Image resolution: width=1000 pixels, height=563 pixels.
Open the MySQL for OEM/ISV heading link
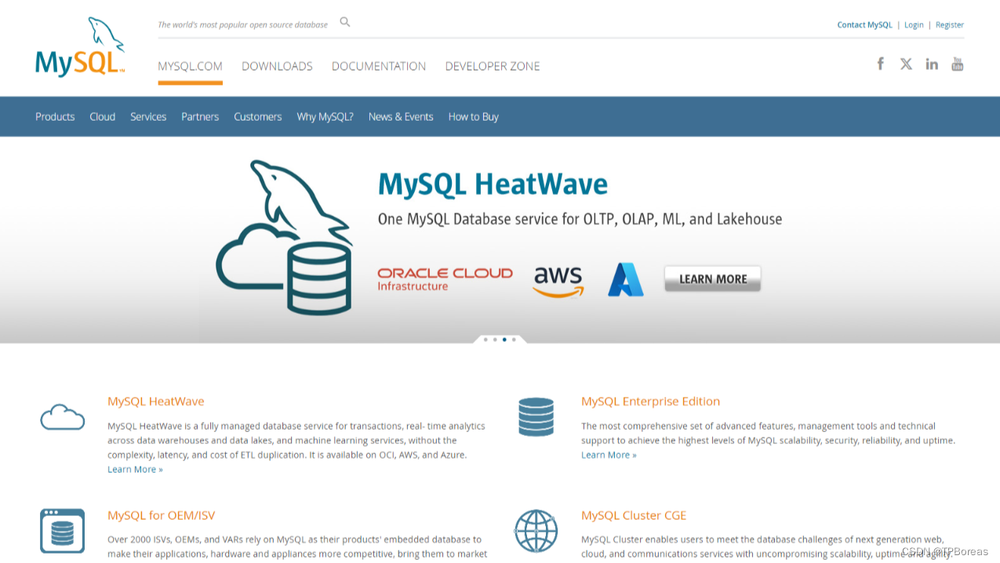161,516
